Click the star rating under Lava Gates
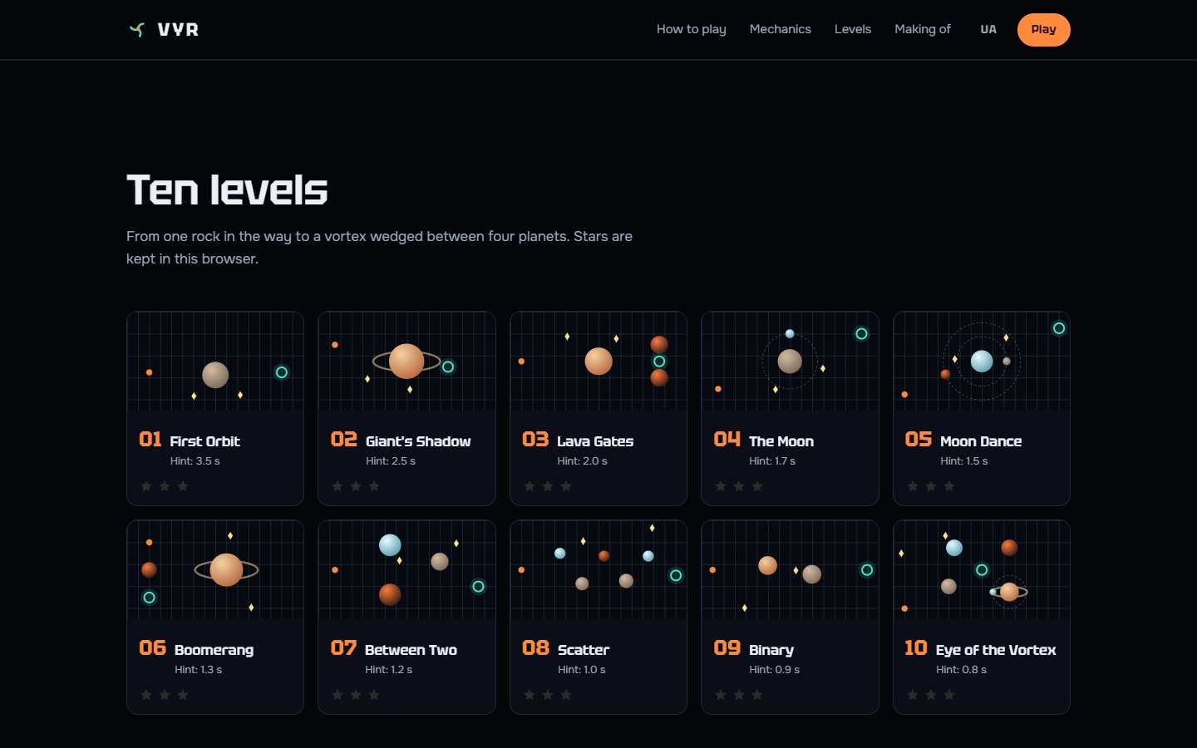This screenshot has width=1197, height=748. (548, 486)
